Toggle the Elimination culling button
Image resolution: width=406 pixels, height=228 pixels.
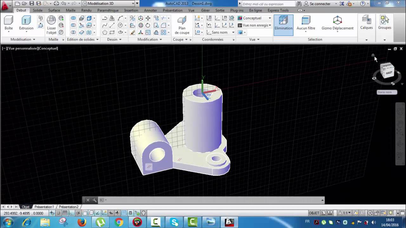click(284, 25)
